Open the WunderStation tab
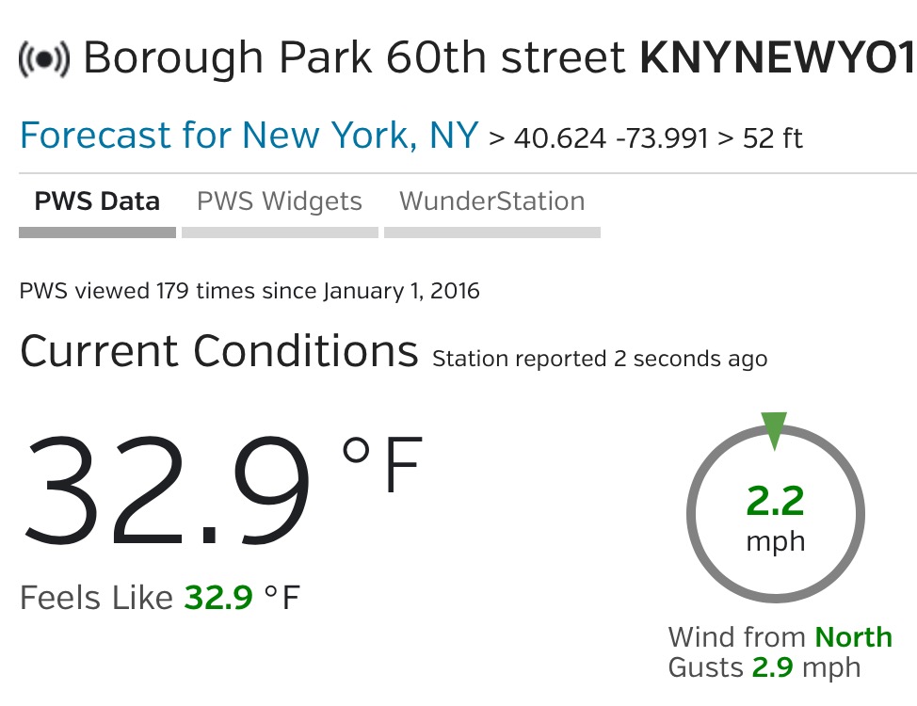917x706 pixels. coord(491,201)
